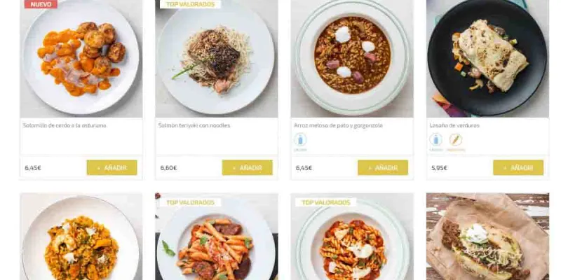This screenshot has width=561, height=280.
Task: Click the lactose bottle icon under Lasaña de verduras
Action: coord(435,139)
